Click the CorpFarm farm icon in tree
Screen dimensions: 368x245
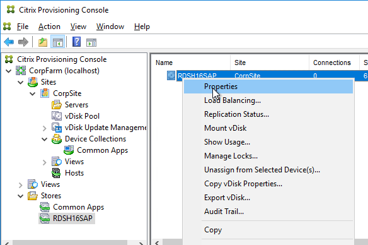21,71
